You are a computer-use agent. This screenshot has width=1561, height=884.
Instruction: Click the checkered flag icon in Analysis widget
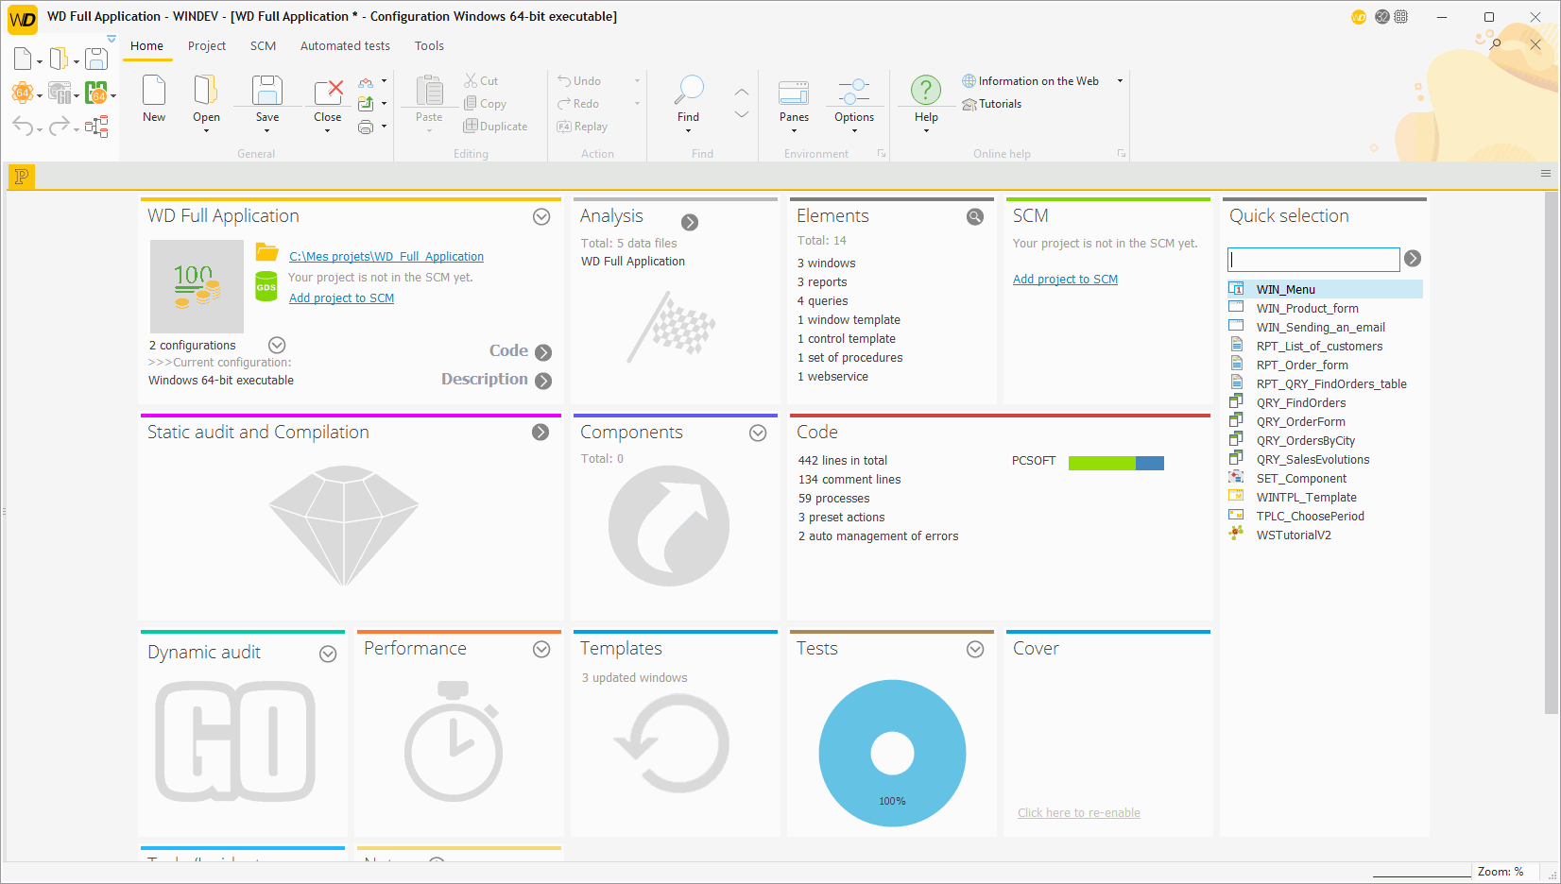(673, 327)
